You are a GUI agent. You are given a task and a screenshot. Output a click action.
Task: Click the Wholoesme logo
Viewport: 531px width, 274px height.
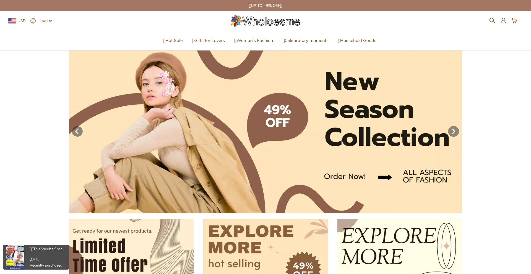[x=265, y=21]
